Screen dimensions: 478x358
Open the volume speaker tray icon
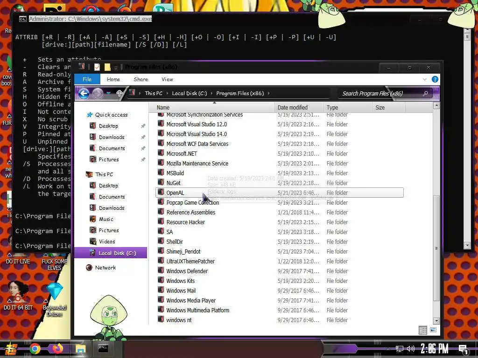[411, 349]
